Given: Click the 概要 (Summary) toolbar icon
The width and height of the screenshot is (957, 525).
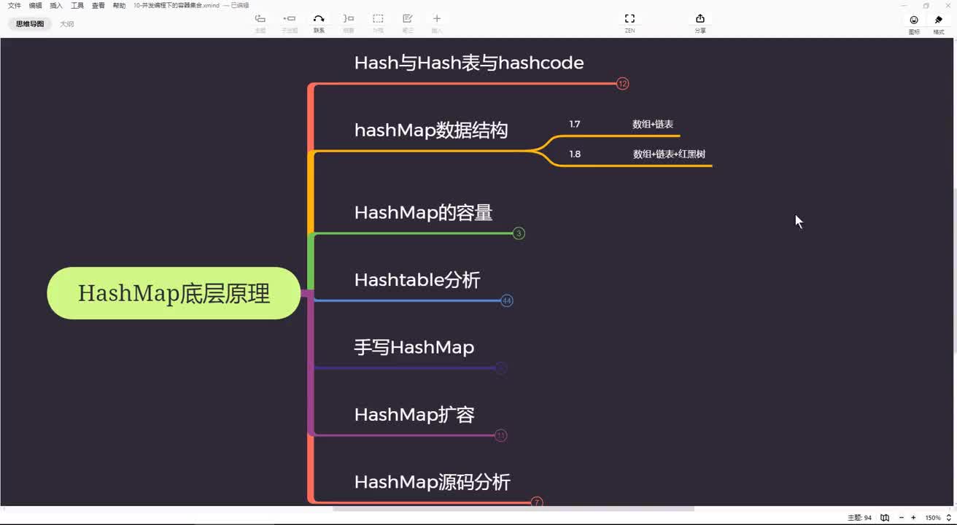Looking at the screenshot, I should (x=349, y=19).
